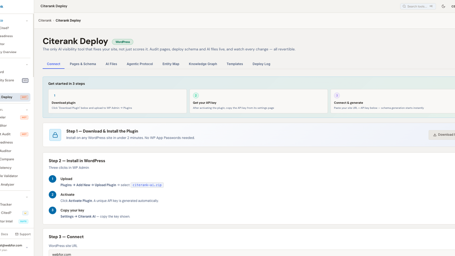Image resolution: width=455 pixels, height=256 pixels.
Task: Click the Support envelope icon in the sidebar
Action: click(x=17, y=234)
